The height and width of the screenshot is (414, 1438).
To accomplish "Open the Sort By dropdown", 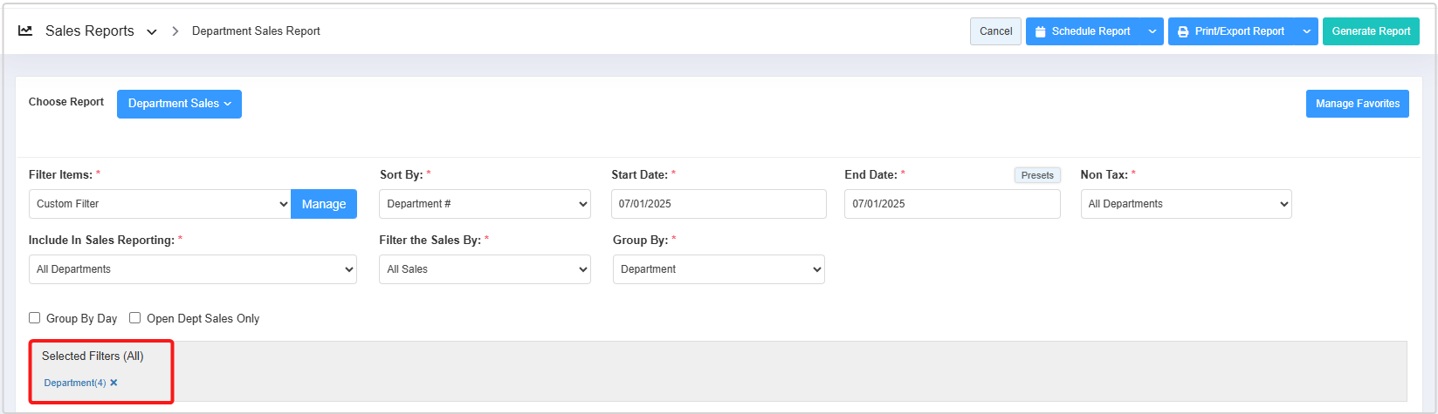I will tap(485, 204).
